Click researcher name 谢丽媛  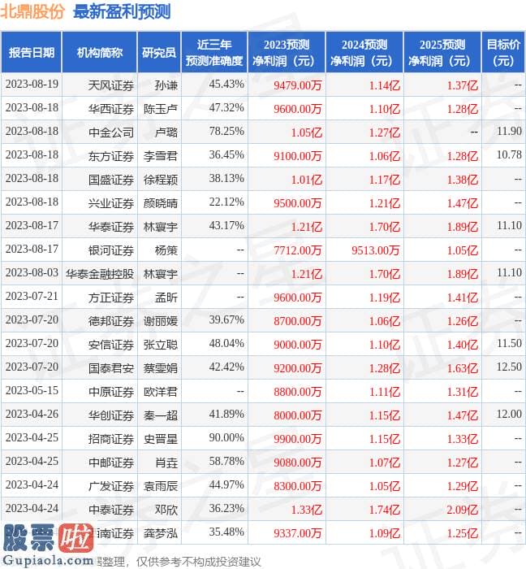coord(161,321)
